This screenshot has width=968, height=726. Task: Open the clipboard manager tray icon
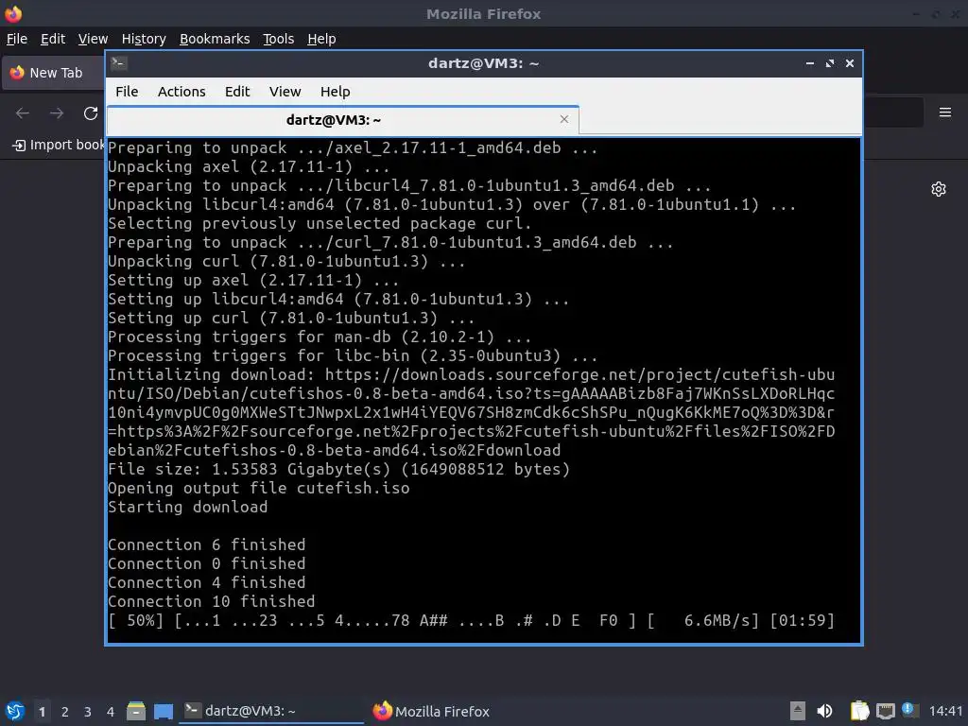859,711
